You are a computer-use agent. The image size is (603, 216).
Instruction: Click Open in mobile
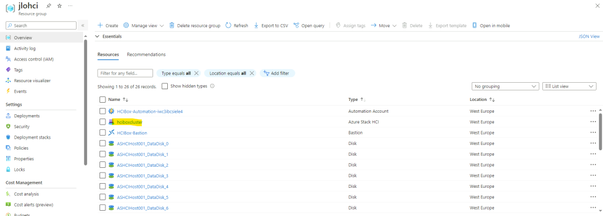491,26
